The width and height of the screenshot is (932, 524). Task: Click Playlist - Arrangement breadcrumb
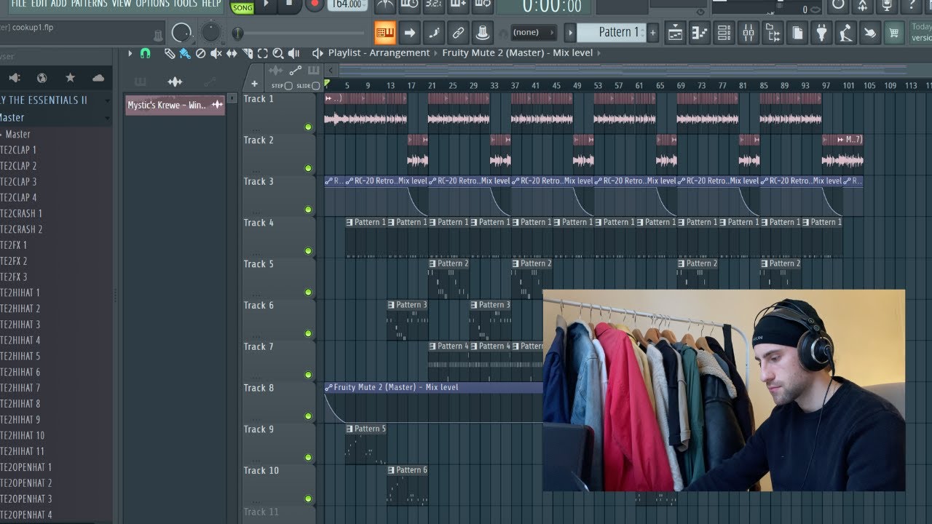click(x=379, y=52)
